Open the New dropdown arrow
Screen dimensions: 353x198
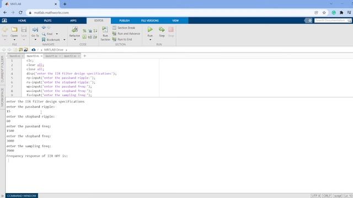[4, 40]
